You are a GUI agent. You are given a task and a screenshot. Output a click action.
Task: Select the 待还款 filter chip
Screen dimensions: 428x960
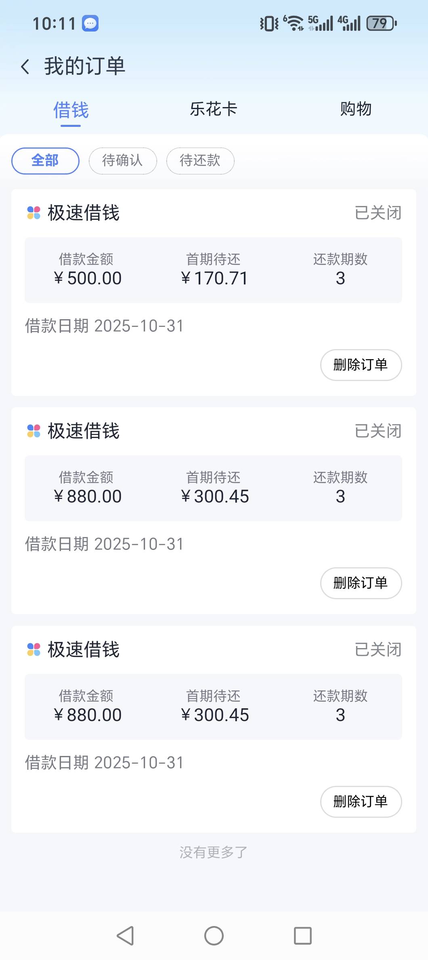[200, 161]
